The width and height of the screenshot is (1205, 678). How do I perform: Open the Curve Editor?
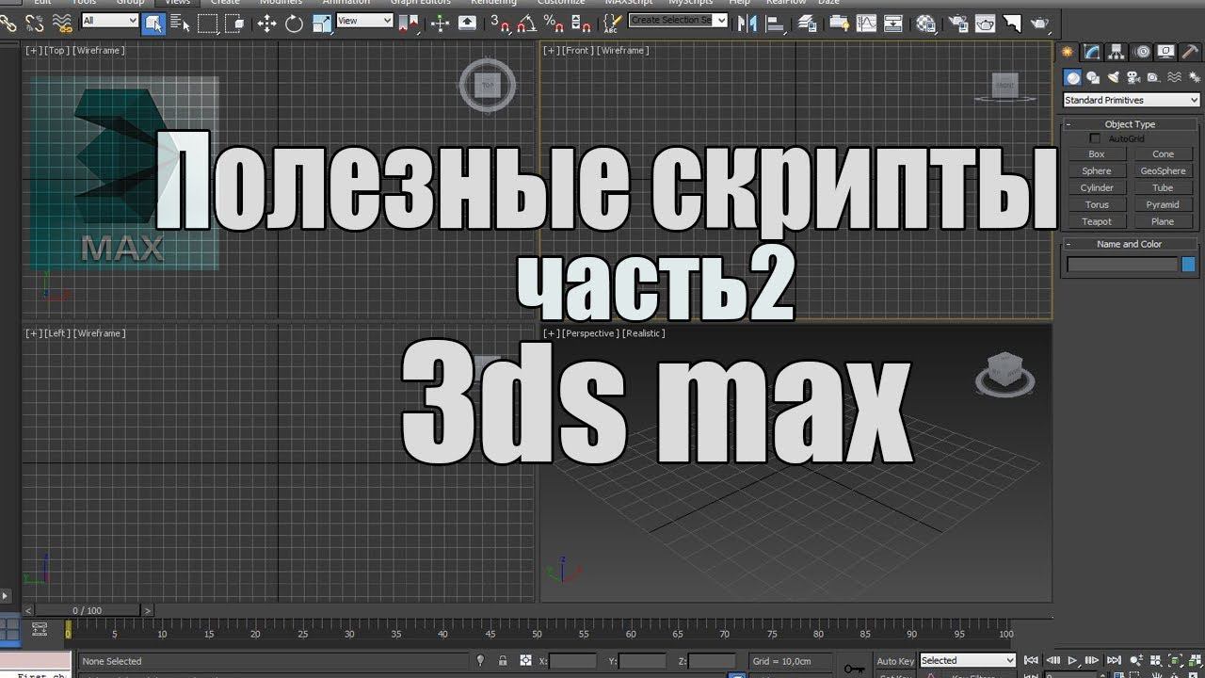click(x=866, y=22)
